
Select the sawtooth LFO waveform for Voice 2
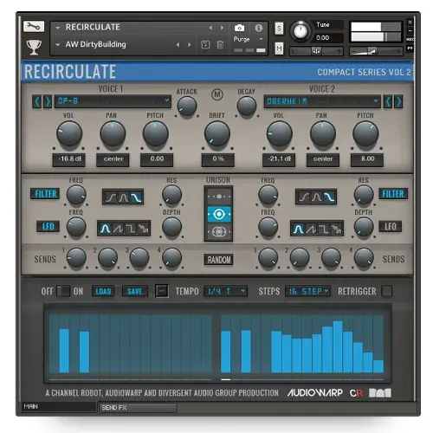click(x=311, y=229)
